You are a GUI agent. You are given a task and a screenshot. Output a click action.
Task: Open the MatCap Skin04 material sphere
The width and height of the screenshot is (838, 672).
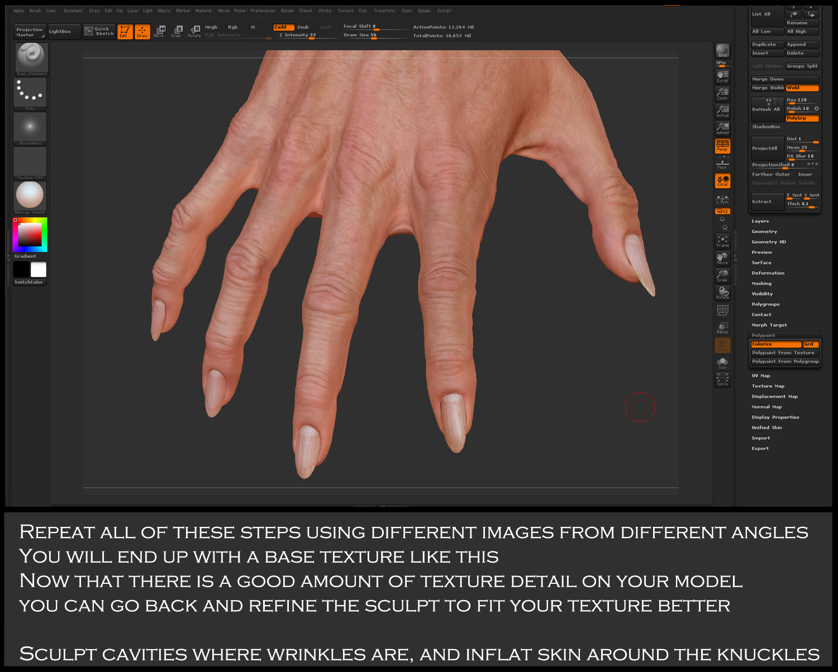(30, 198)
